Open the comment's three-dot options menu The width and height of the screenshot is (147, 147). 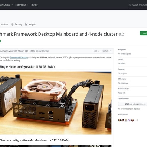[111, 51]
